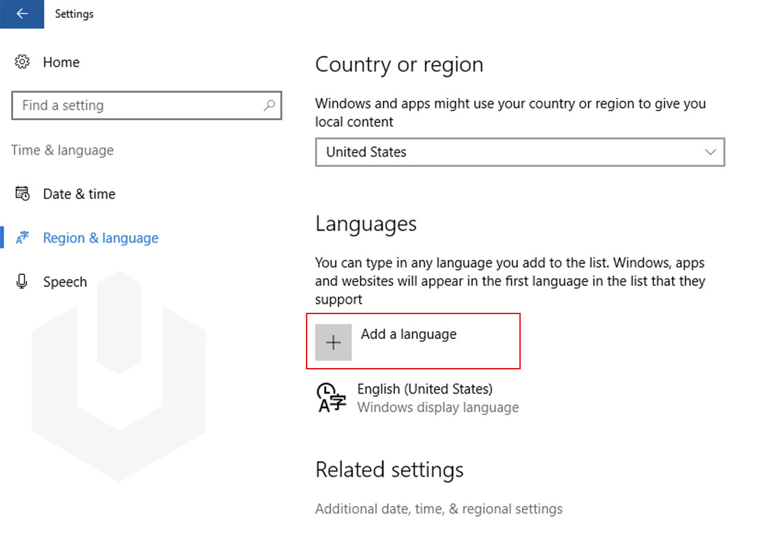The height and width of the screenshot is (542, 759).
Task: Click the search magnifier in Find a setting
Action: tap(270, 106)
